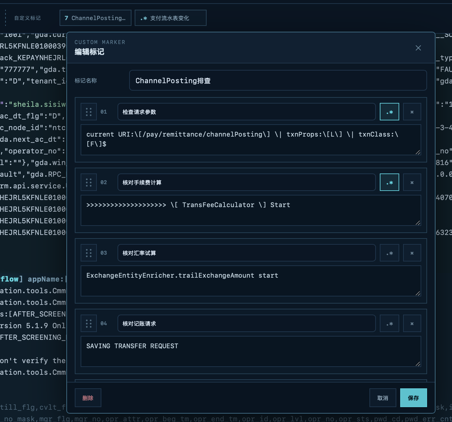Click the 删除 delete marker button
452x422 pixels.
coord(88,398)
